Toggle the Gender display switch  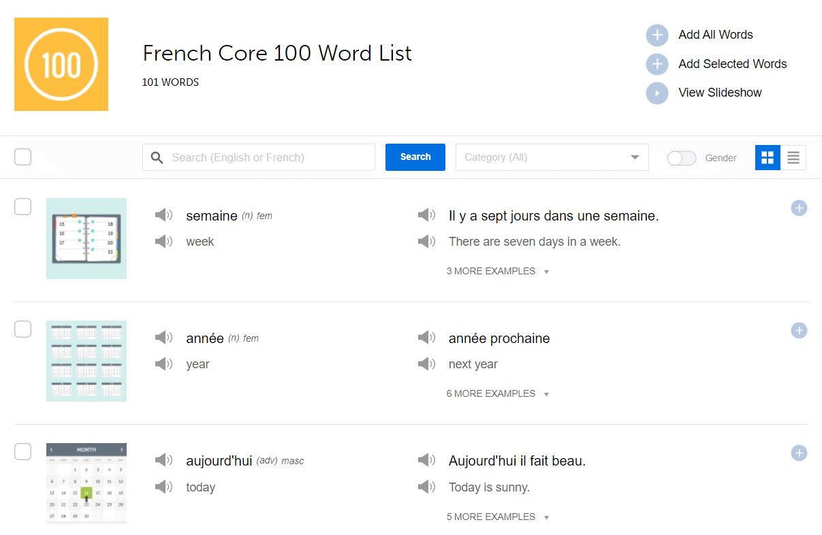(x=681, y=157)
